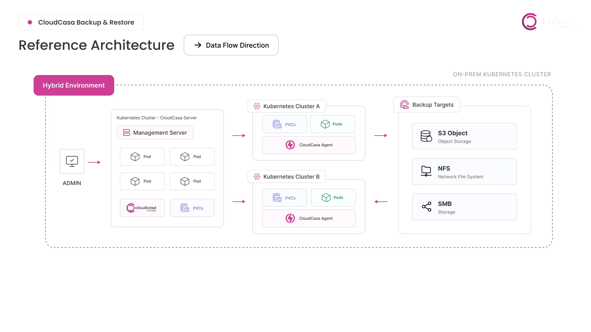Click the CloudCasa Backup & Restore header

[x=86, y=22]
